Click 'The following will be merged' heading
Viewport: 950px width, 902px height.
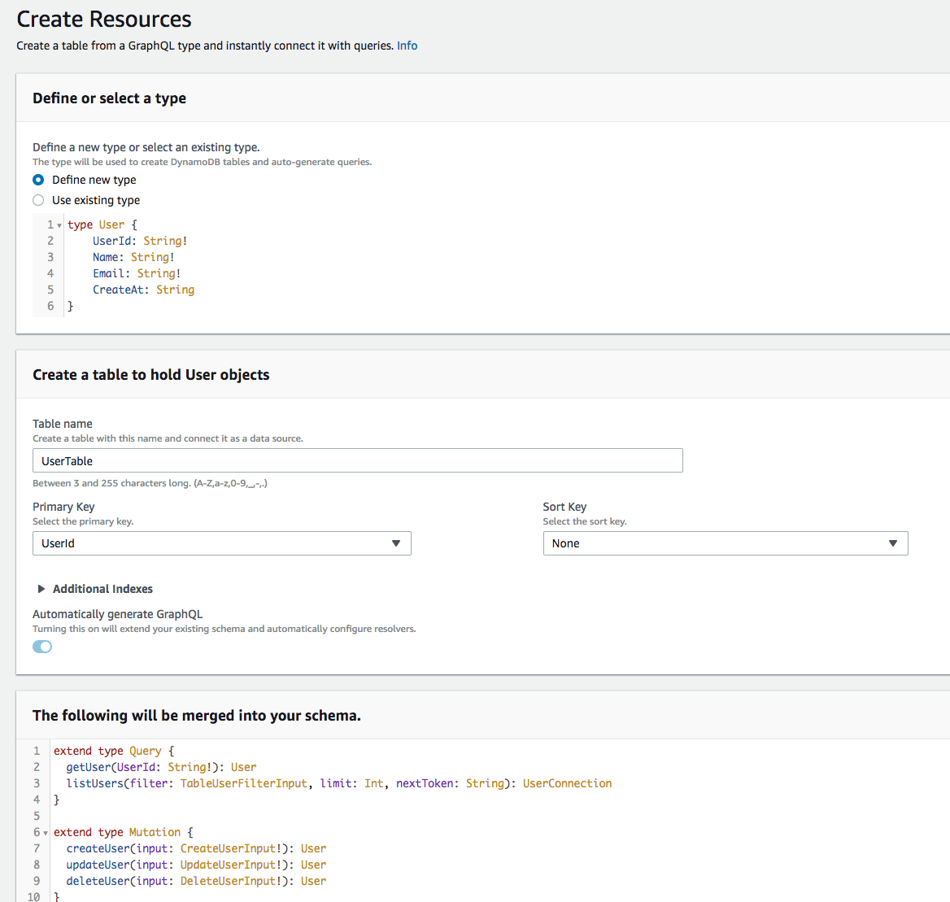[197, 716]
